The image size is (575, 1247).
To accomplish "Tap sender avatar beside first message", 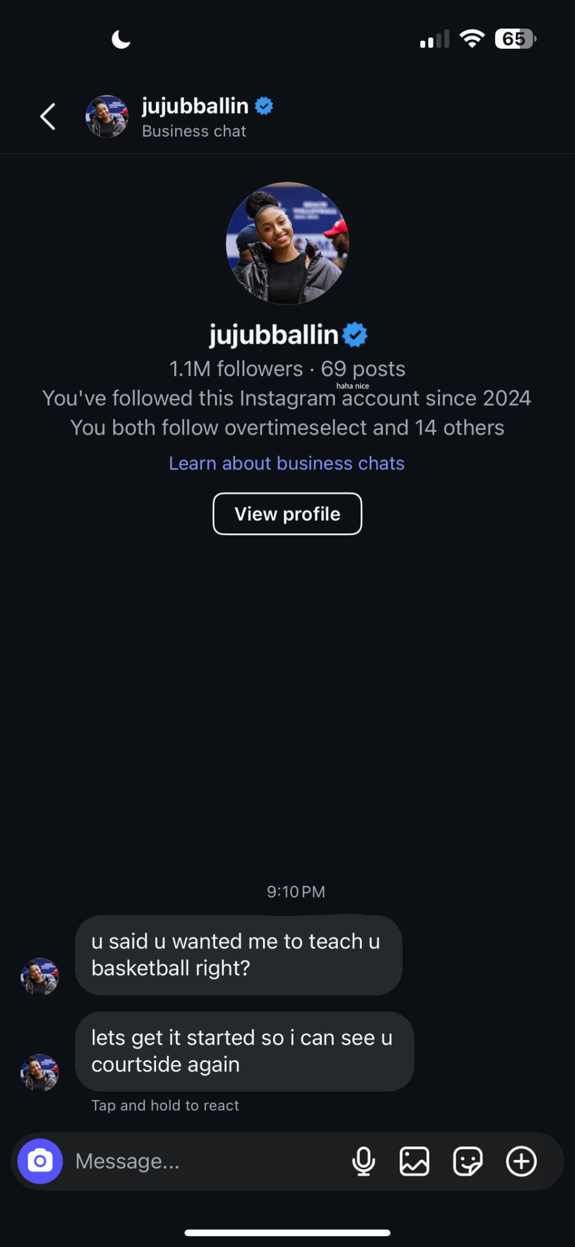I will [x=40, y=976].
